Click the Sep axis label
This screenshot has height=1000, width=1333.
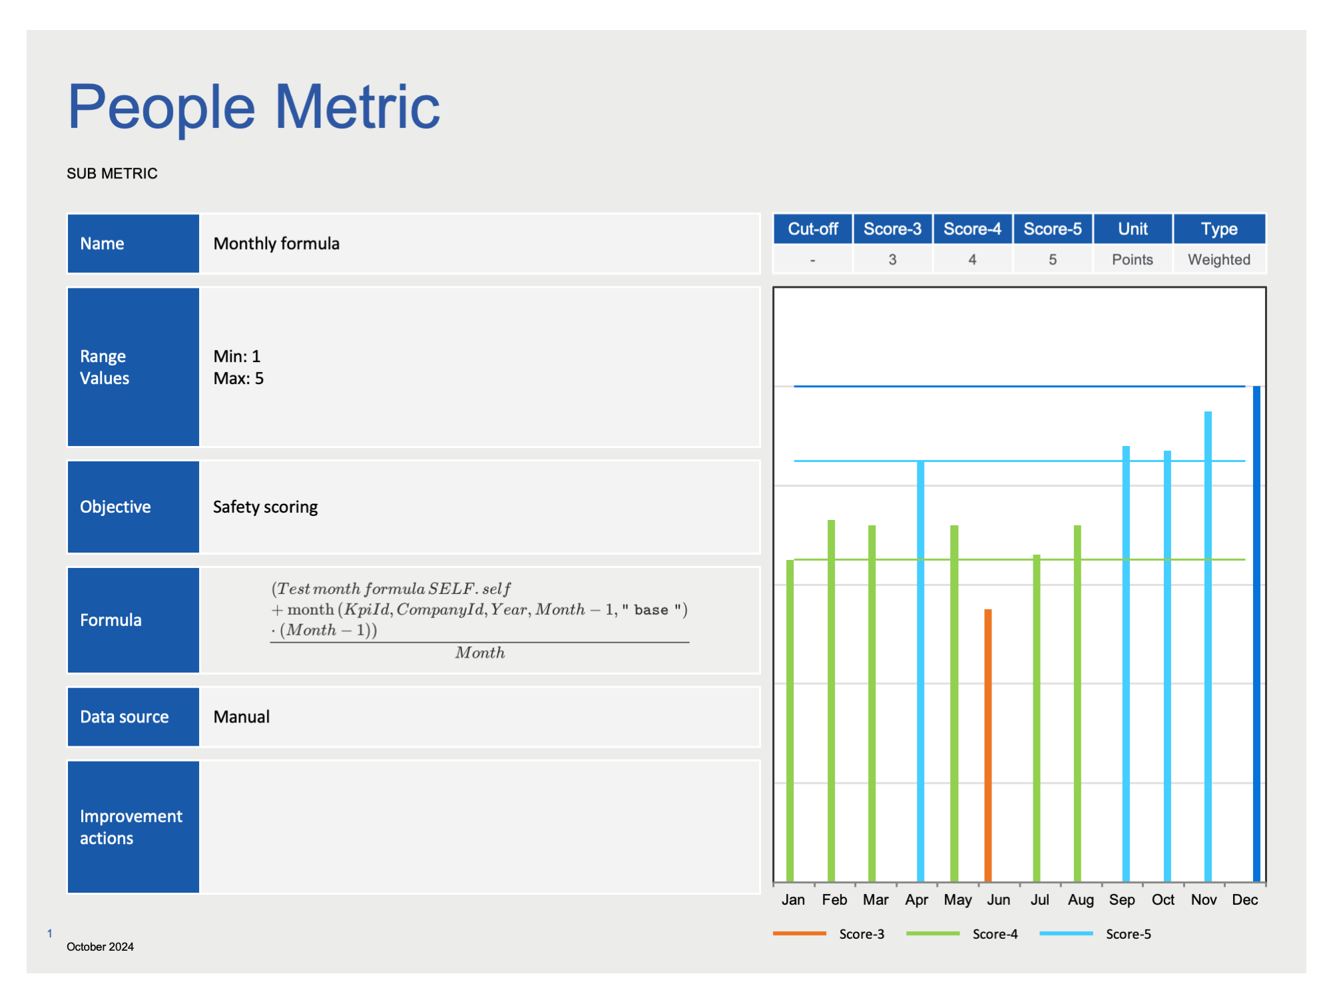pos(1122,900)
